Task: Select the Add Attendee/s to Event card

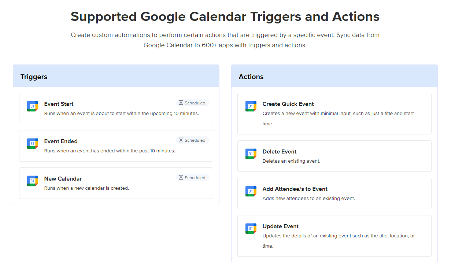Action: click(x=334, y=193)
